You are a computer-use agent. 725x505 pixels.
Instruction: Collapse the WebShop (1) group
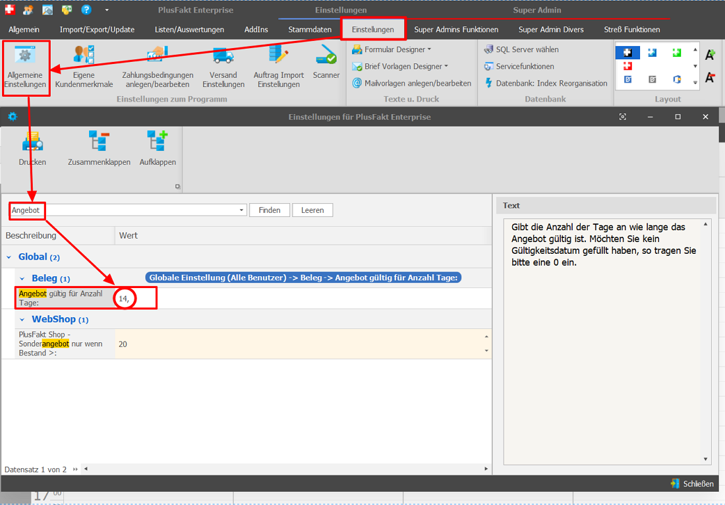(22, 320)
